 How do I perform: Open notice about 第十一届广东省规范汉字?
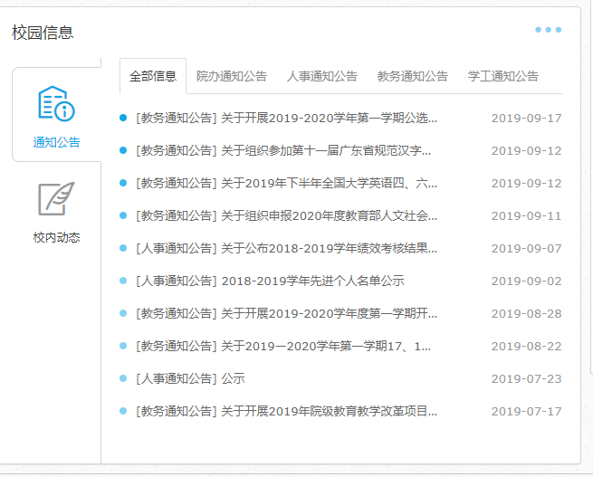click(283, 151)
